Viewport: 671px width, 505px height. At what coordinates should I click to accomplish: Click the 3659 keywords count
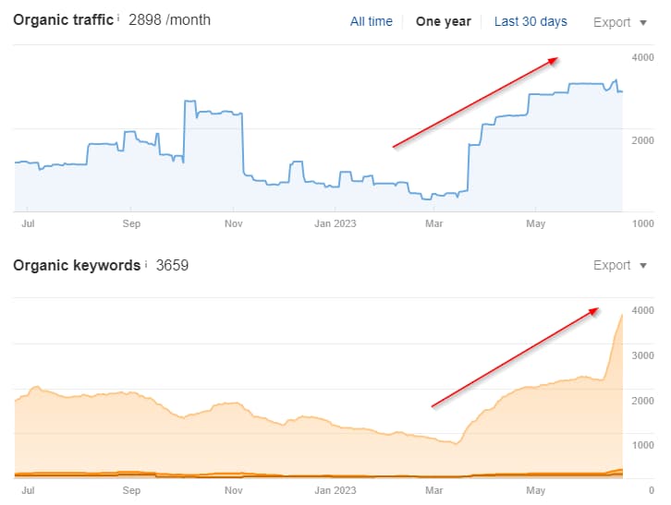172,265
